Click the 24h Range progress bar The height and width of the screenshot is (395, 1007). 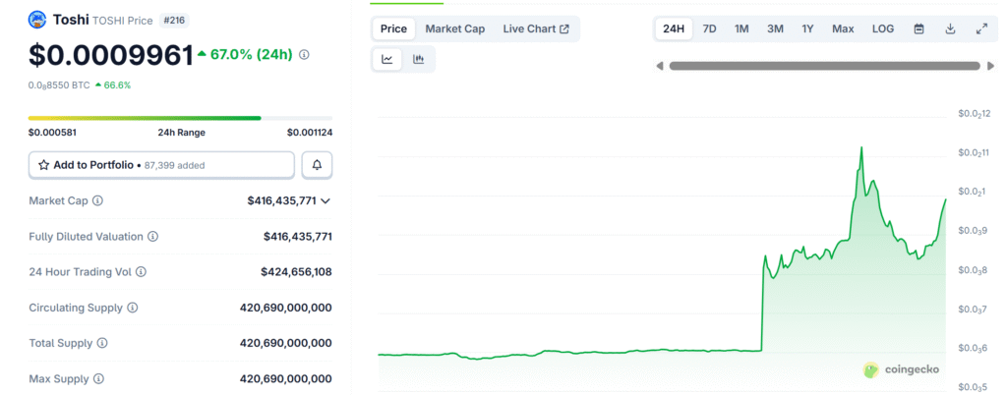(180, 118)
